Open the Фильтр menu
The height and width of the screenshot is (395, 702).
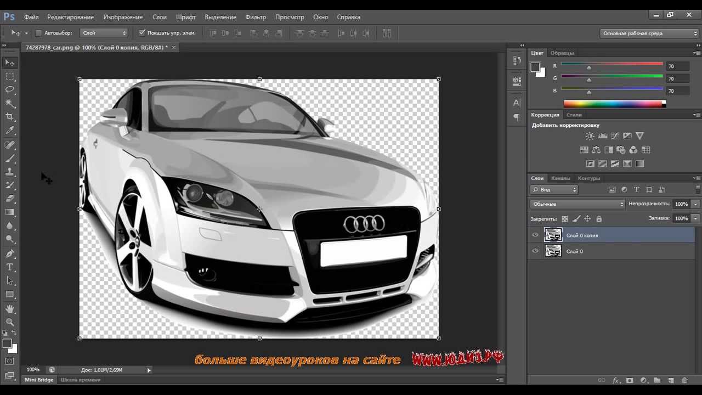click(x=256, y=17)
